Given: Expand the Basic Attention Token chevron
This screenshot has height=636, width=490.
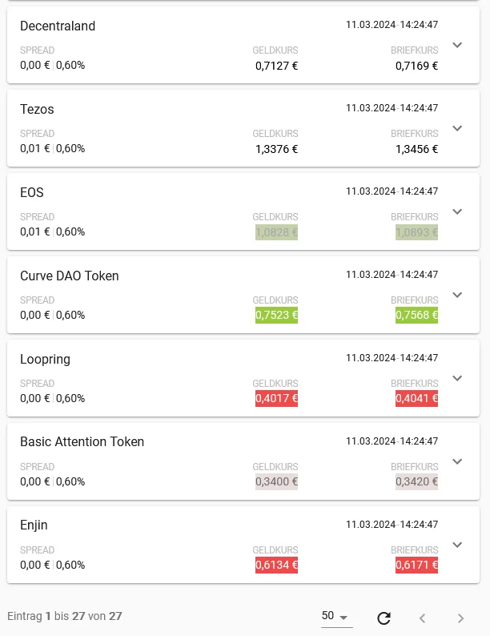Looking at the screenshot, I should pos(457,461).
